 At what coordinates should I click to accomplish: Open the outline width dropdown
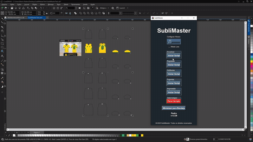coord(121,13)
